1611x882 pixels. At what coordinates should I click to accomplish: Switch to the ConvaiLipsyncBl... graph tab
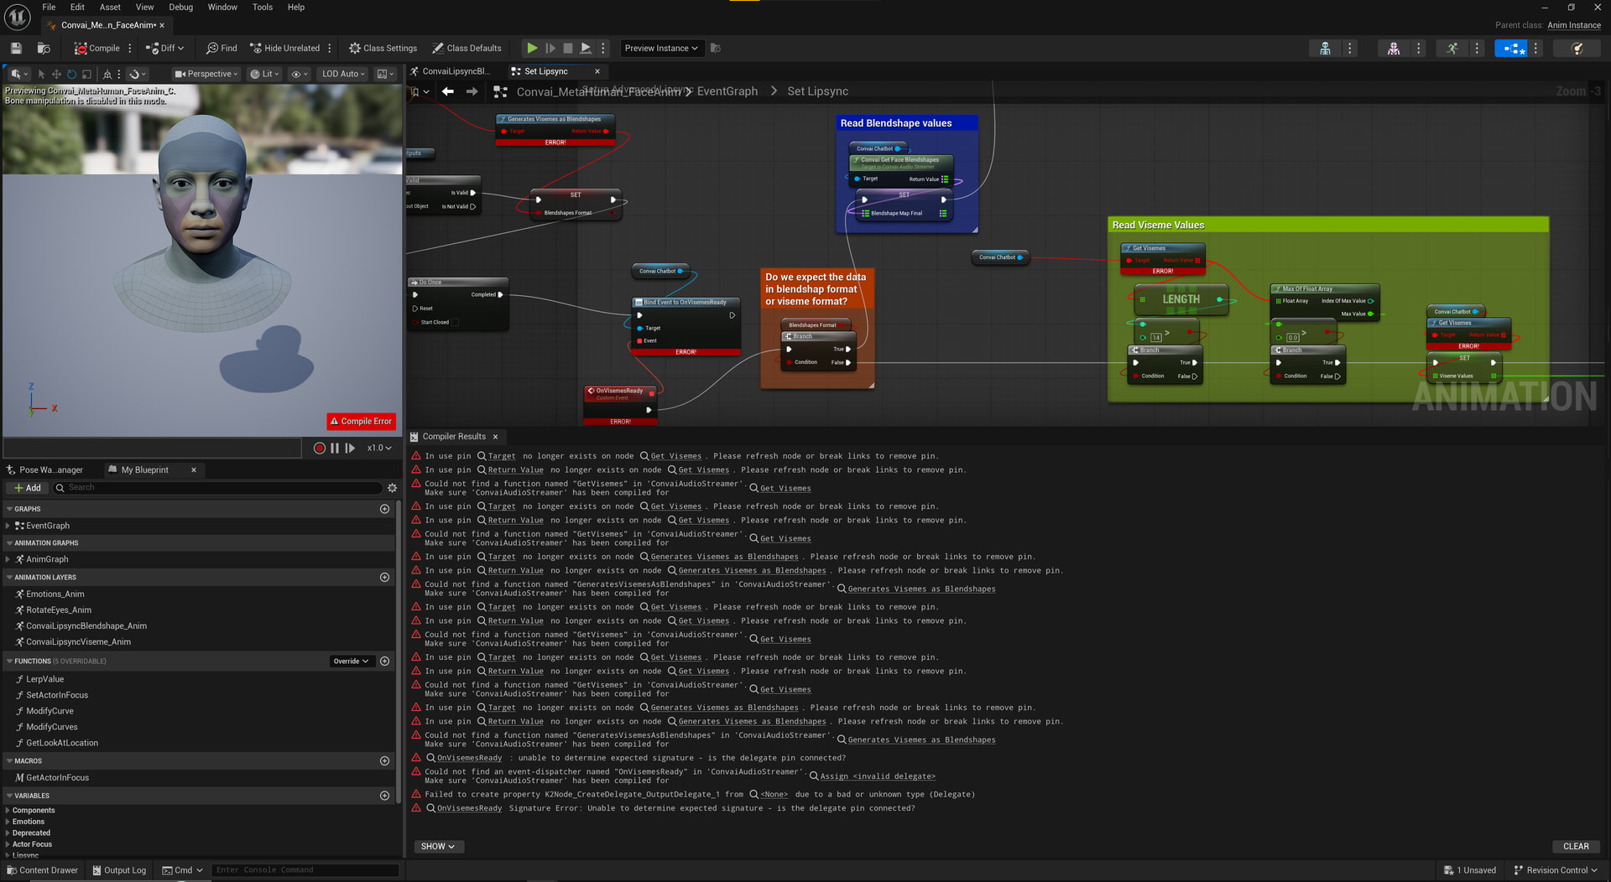click(x=455, y=71)
